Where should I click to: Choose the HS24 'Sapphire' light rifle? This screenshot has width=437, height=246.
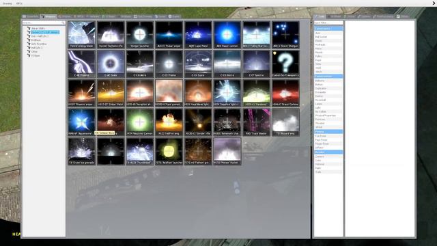(227, 93)
